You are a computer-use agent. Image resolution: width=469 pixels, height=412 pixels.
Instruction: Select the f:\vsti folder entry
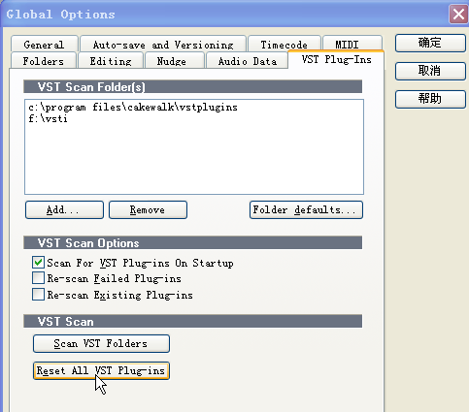(48, 118)
